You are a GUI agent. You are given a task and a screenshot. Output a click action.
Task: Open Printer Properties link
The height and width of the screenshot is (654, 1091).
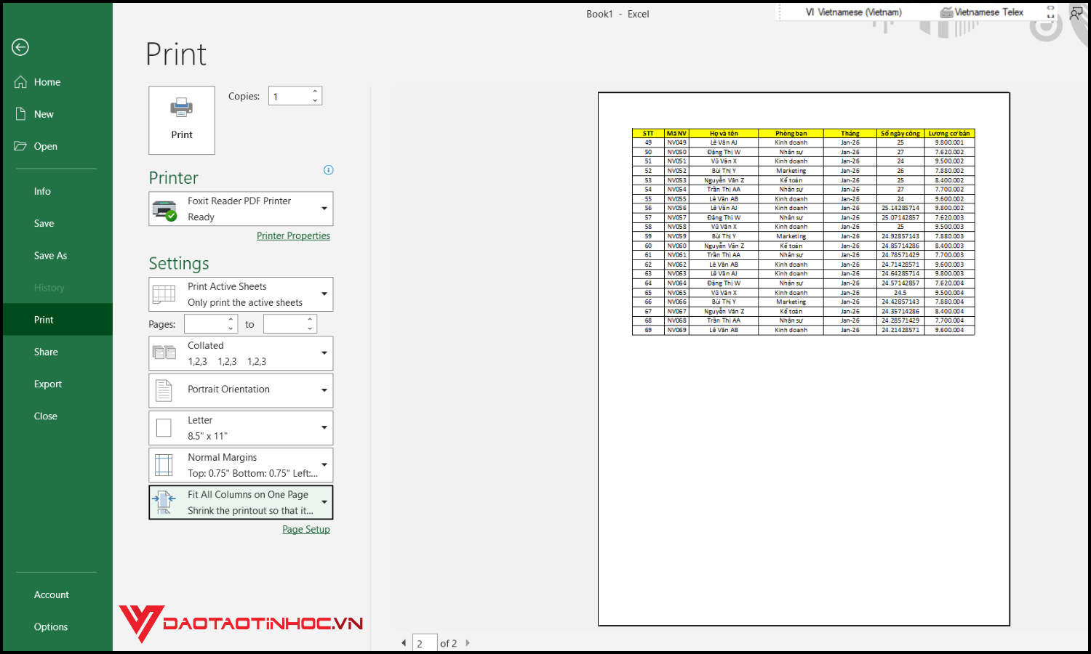coord(293,235)
